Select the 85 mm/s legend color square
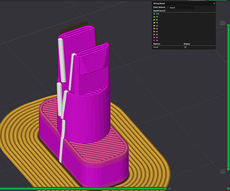 [x=154, y=20]
